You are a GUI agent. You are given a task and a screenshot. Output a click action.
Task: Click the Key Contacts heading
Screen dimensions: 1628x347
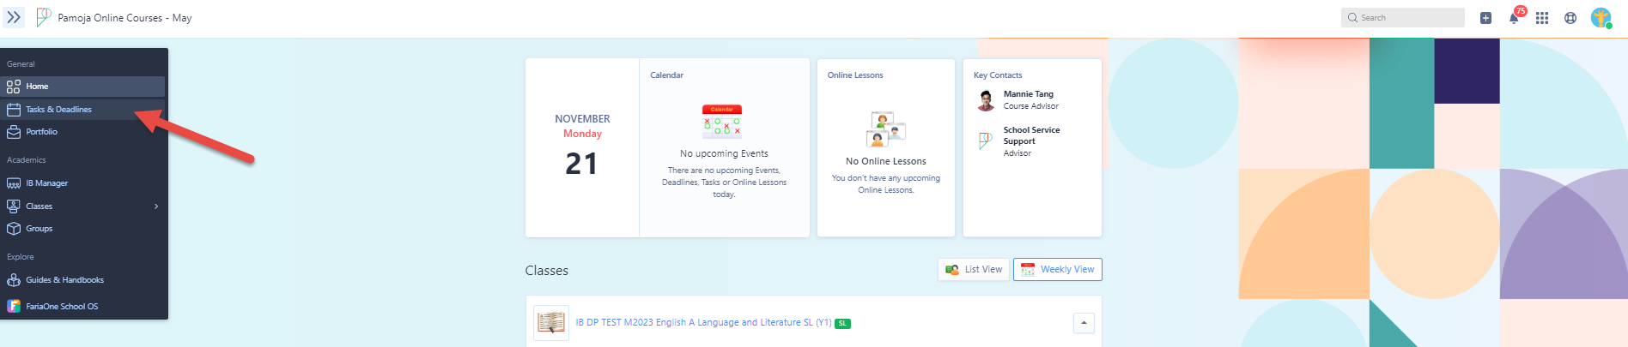point(998,75)
